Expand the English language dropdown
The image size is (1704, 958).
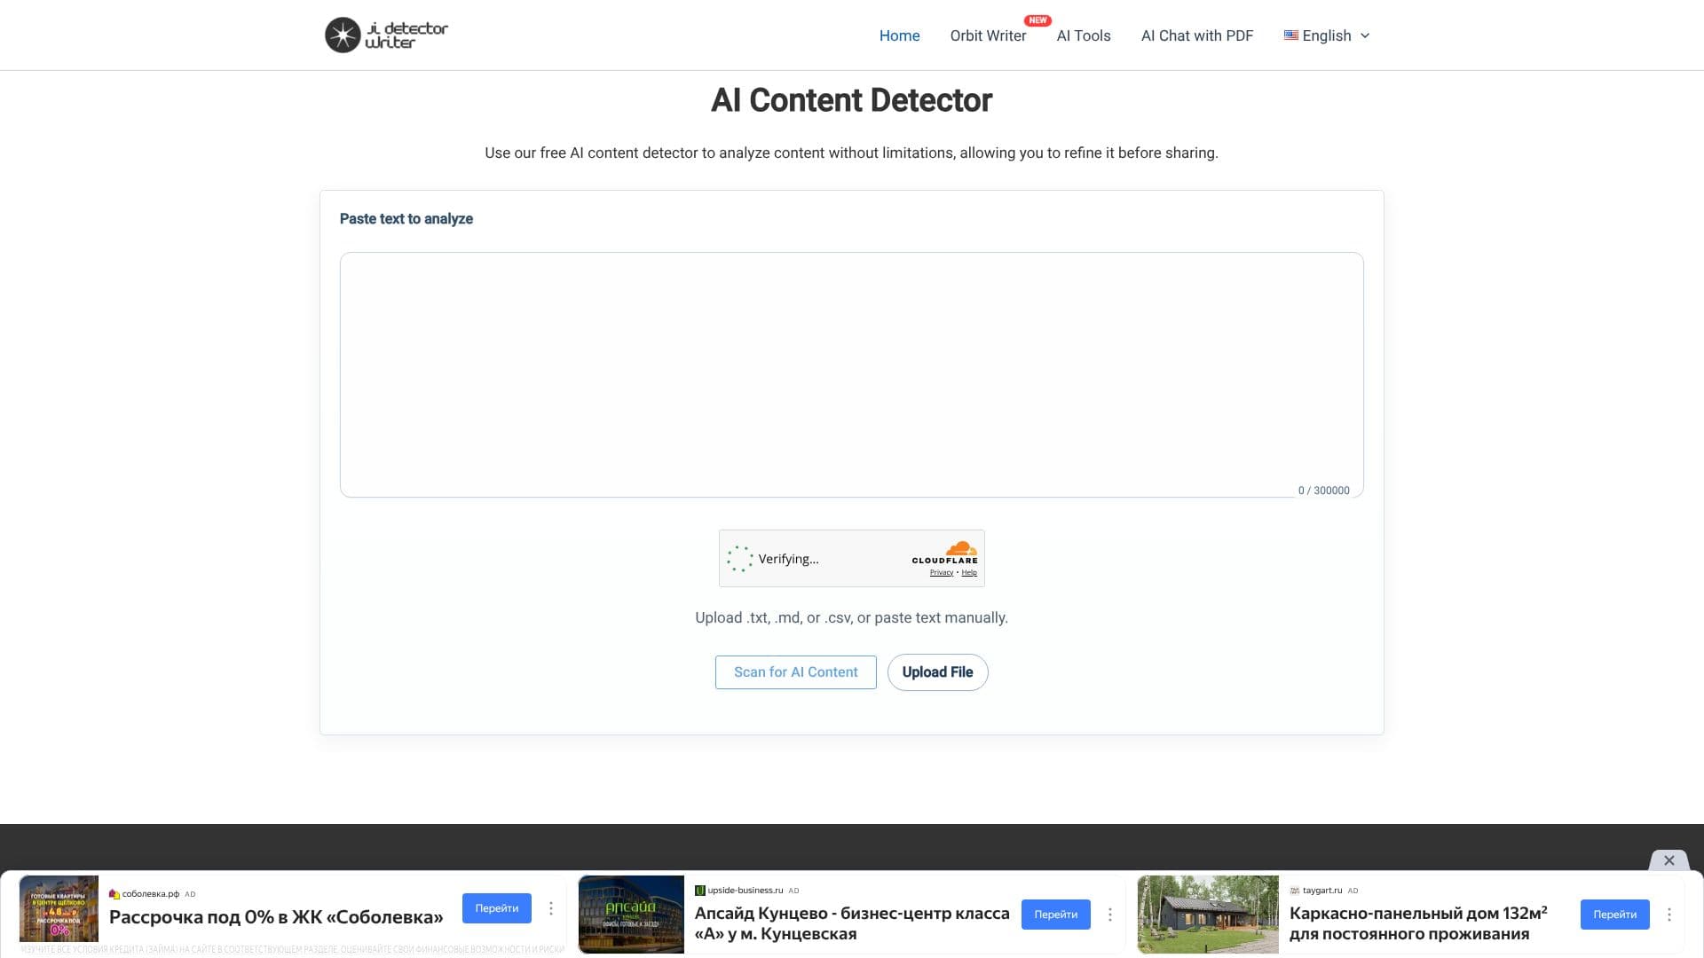[1327, 35]
